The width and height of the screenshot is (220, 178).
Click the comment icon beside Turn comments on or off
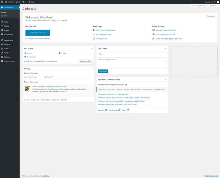(x=153, y=34)
